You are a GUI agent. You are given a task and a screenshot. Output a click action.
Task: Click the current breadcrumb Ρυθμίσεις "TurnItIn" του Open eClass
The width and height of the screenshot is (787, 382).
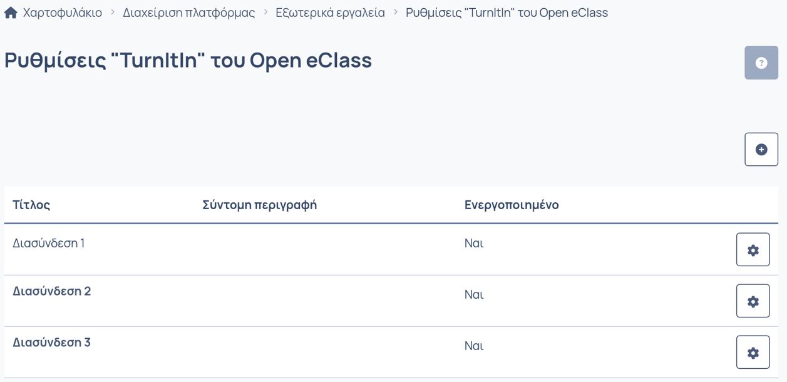507,13
